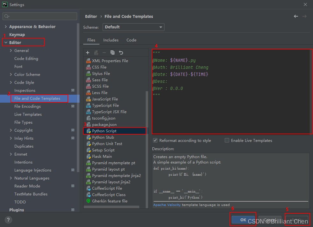Click the Gherkin feature file icon
The width and height of the screenshot is (313, 227).
click(88, 201)
